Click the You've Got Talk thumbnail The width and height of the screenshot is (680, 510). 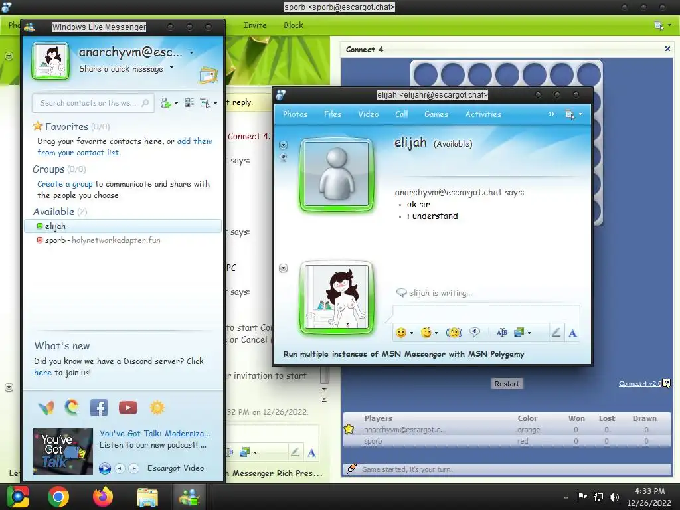point(63,452)
